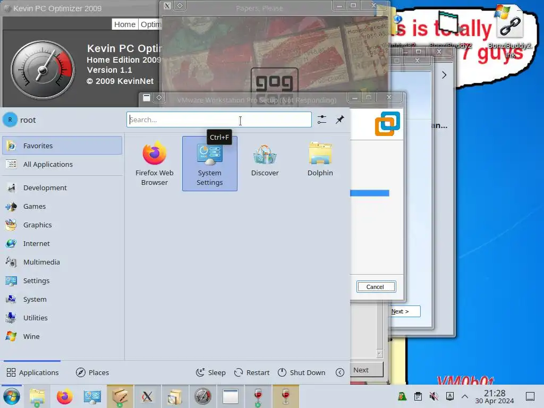544x408 pixels.
Task: Open the Settings category
Action: tap(62, 280)
